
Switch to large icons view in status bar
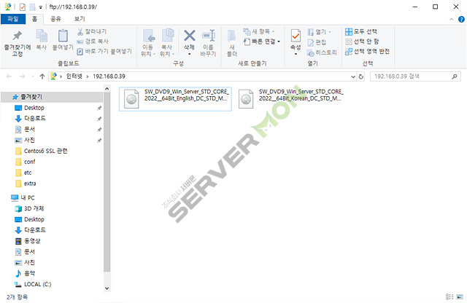coord(460,296)
